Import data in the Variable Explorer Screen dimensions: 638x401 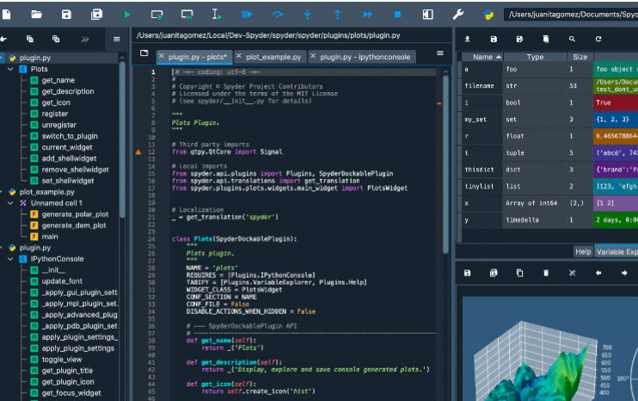[467, 39]
